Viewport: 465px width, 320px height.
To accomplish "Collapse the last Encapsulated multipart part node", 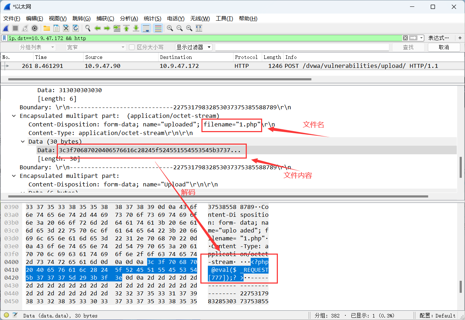I will [14, 176].
